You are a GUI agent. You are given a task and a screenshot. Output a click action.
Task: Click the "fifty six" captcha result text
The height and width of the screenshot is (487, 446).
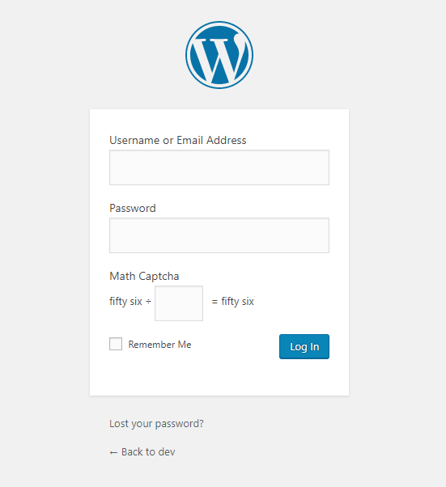pyautogui.click(x=237, y=301)
